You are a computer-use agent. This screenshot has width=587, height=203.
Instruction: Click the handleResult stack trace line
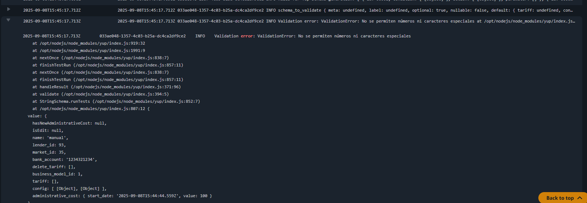106,87
